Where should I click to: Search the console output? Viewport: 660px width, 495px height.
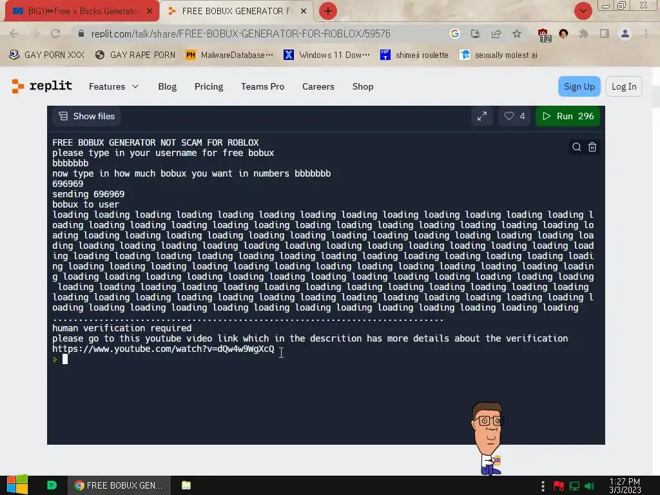(x=577, y=147)
